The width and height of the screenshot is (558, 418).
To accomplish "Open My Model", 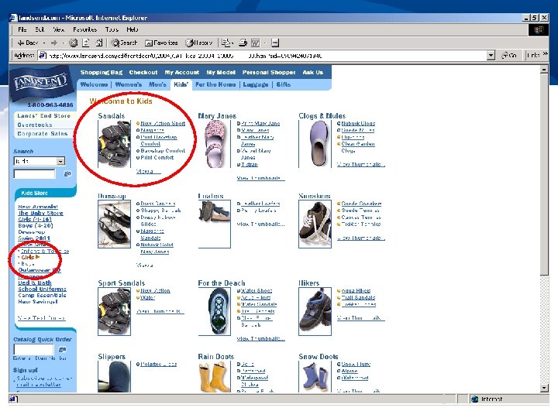I will click(x=221, y=73).
